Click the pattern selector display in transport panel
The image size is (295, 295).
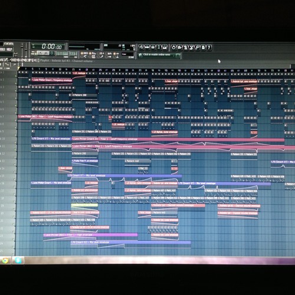click(x=73, y=54)
